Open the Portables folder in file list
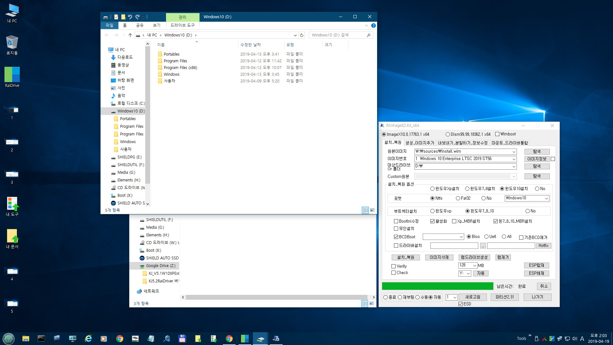 pos(171,54)
